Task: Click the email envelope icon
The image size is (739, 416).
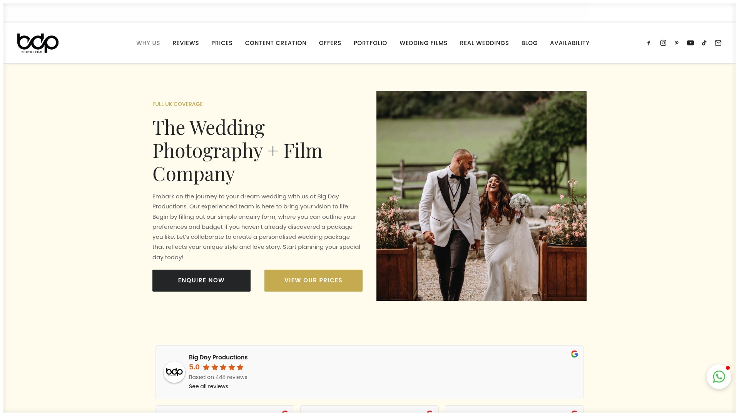Action: point(718,43)
